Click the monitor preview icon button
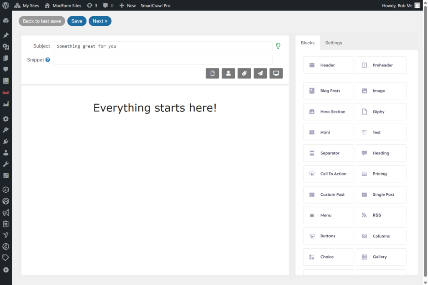The width and height of the screenshot is (428, 285). click(276, 73)
